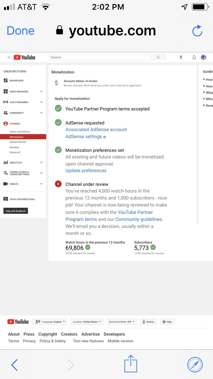Expand Video Manager chevron
Viewport: 213px width, 379px height.
42,92
